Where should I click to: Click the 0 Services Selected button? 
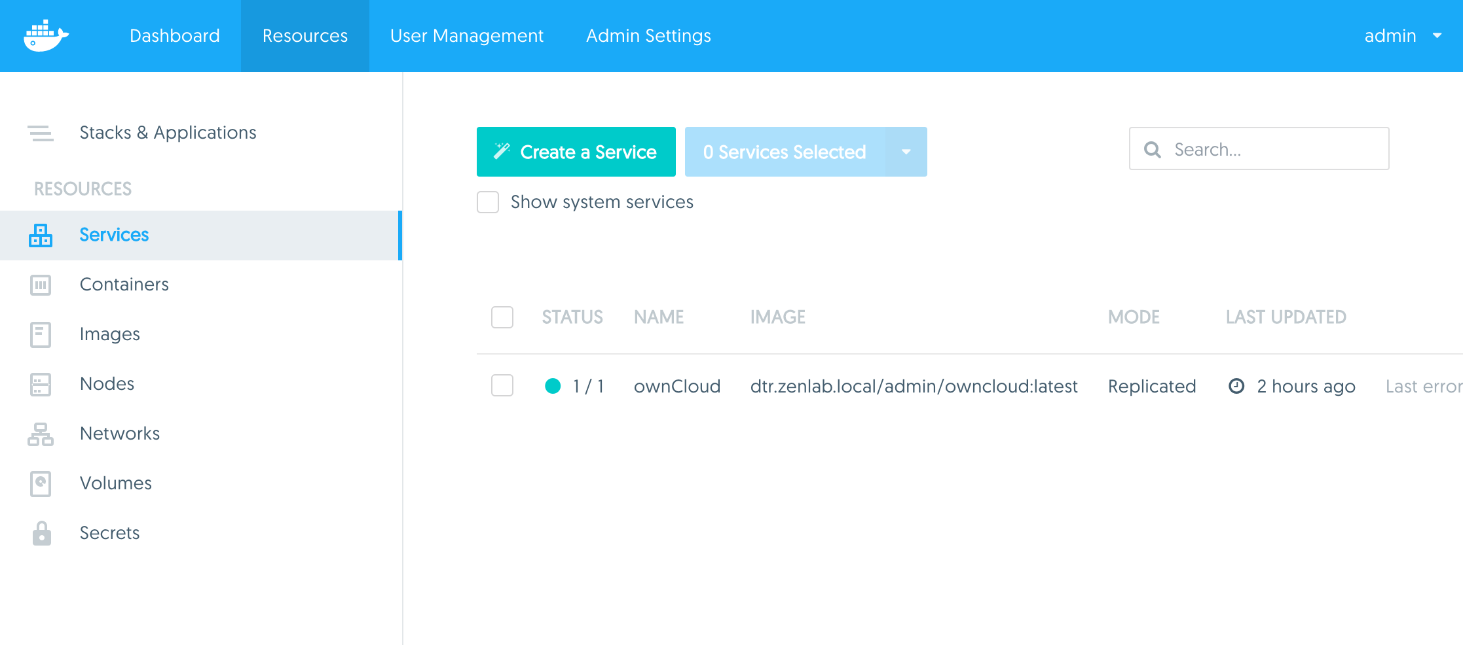tap(785, 152)
